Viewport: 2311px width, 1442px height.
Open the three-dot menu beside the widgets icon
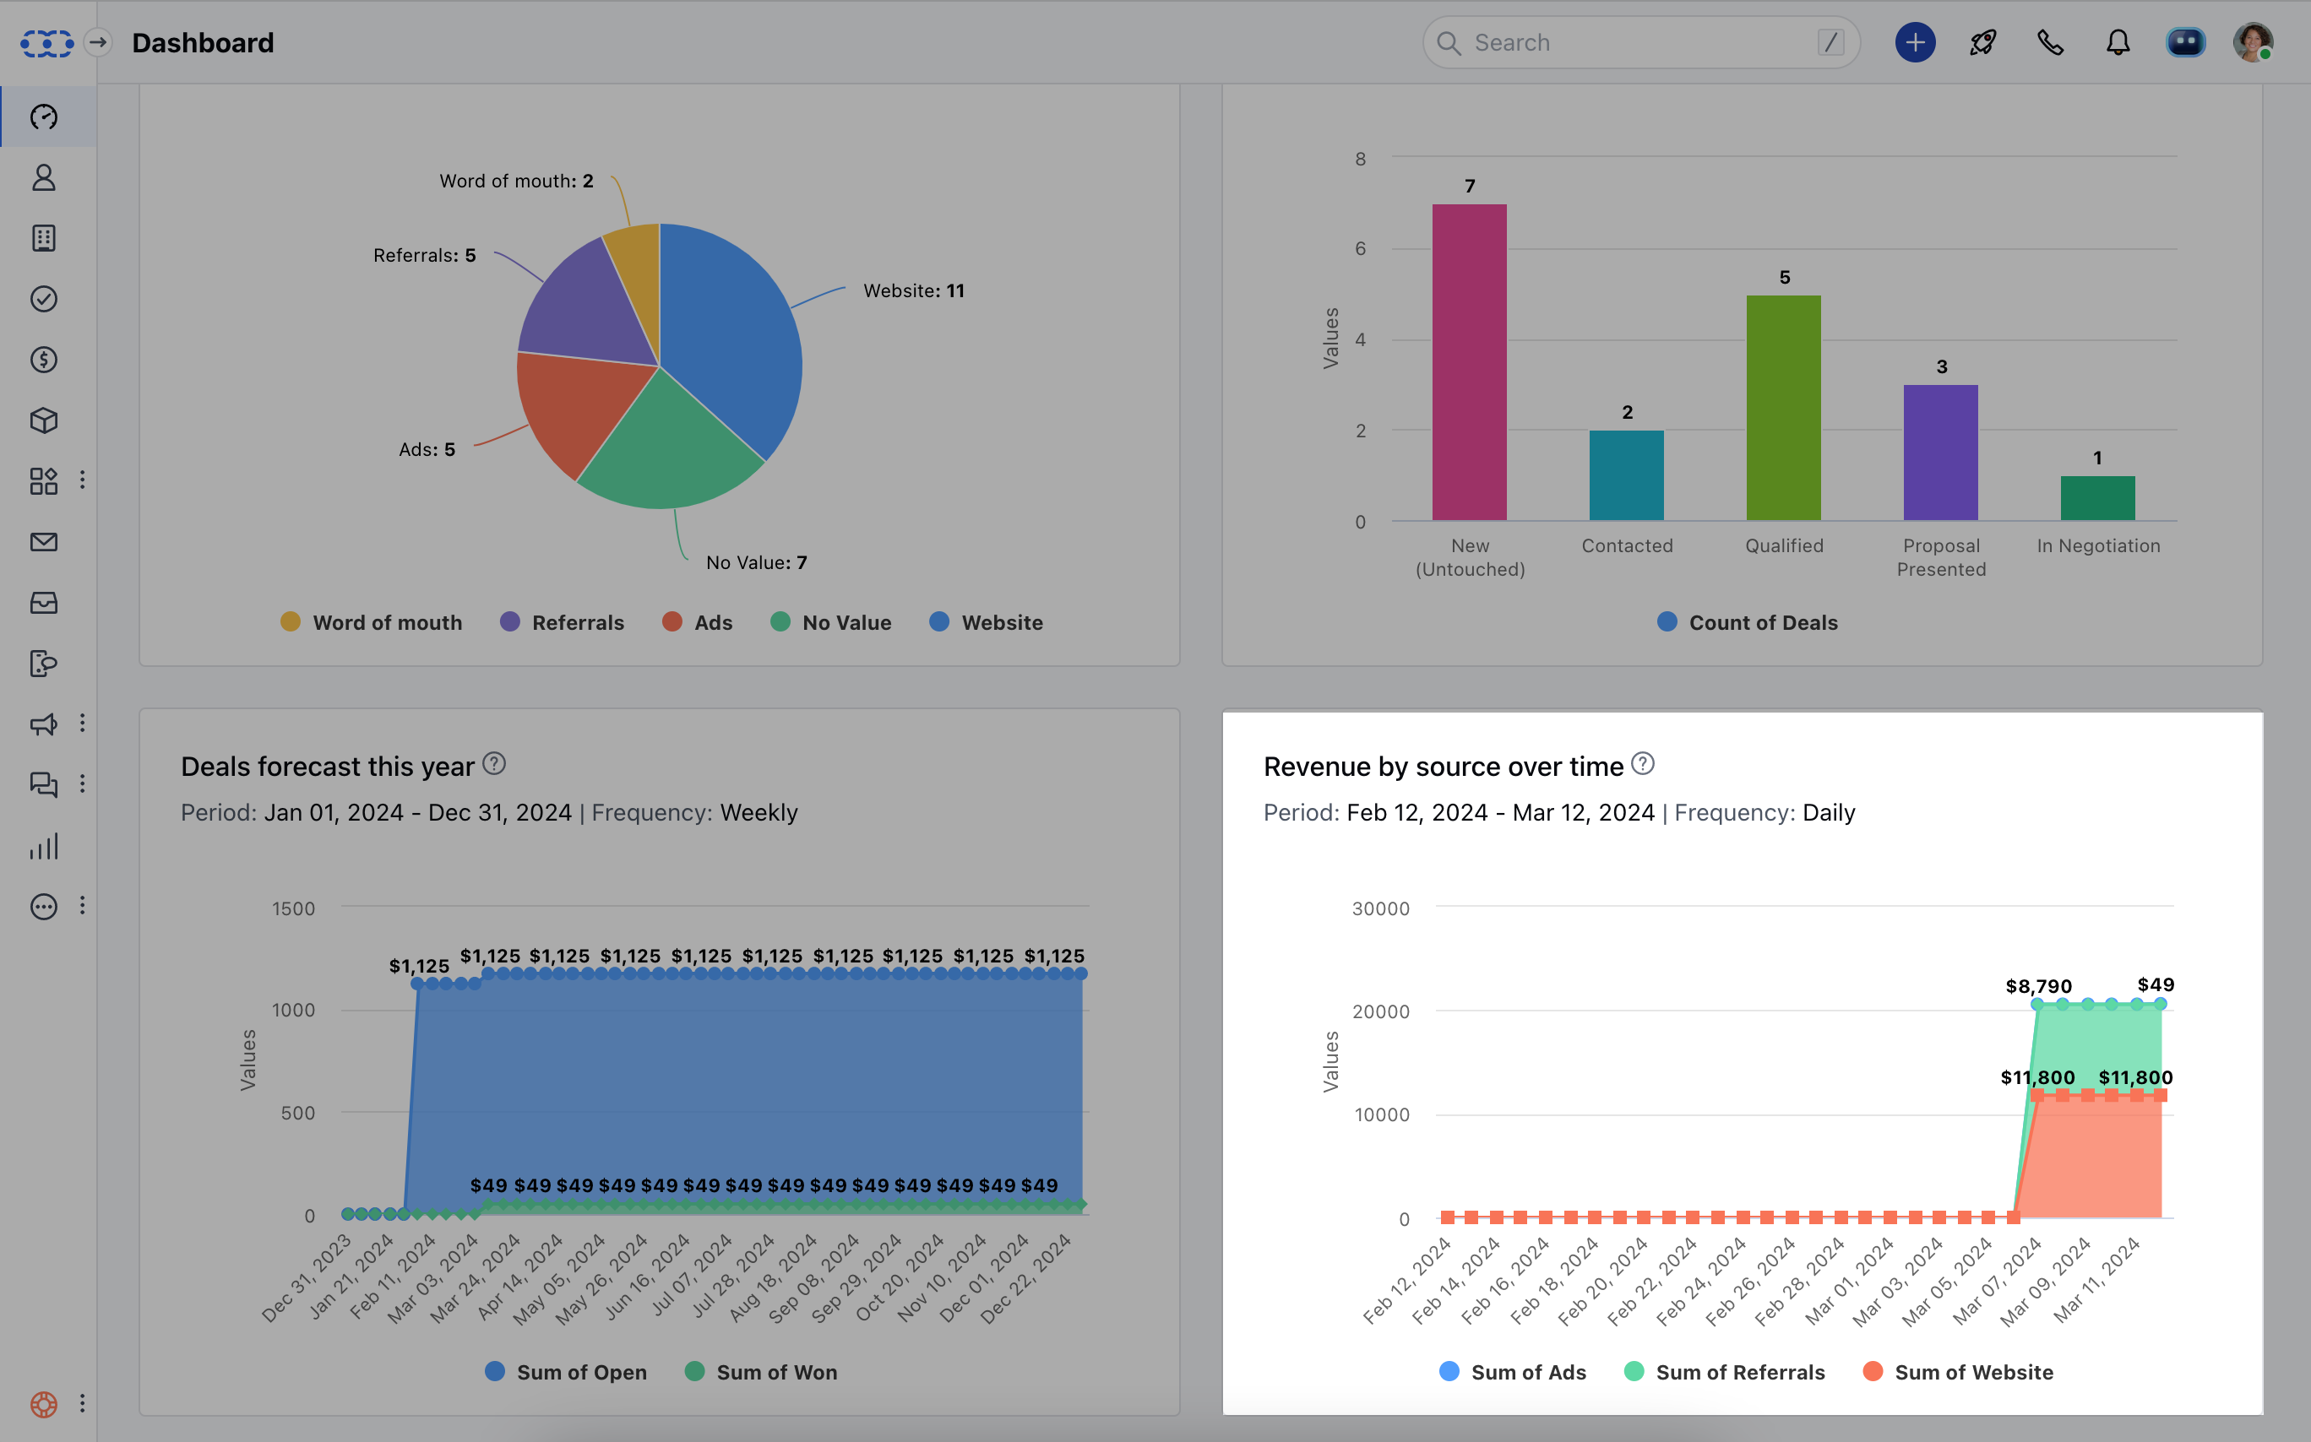click(x=84, y=481)
